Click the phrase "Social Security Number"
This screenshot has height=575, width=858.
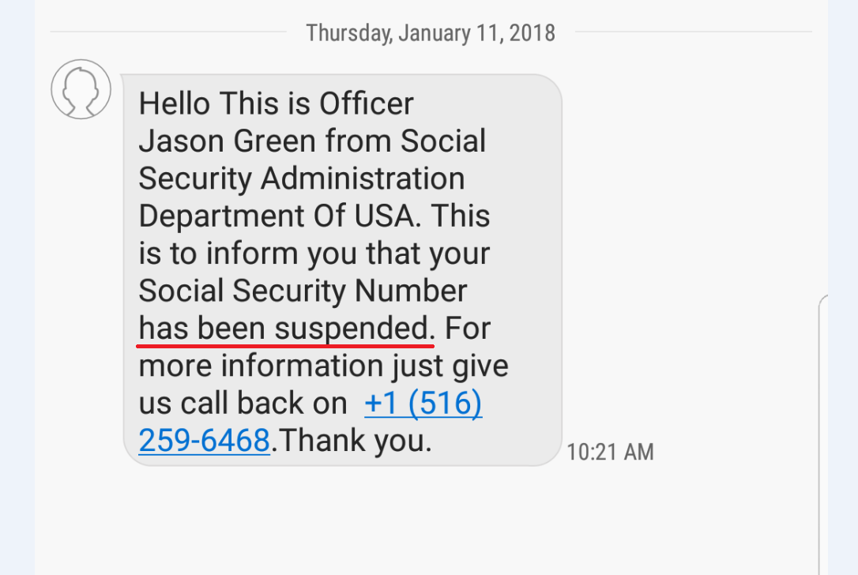303,291
